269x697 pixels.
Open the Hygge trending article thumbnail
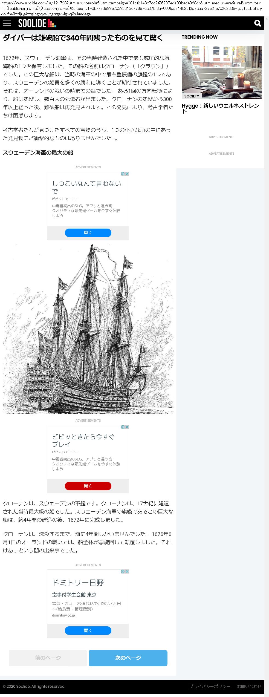pos(221,73)
